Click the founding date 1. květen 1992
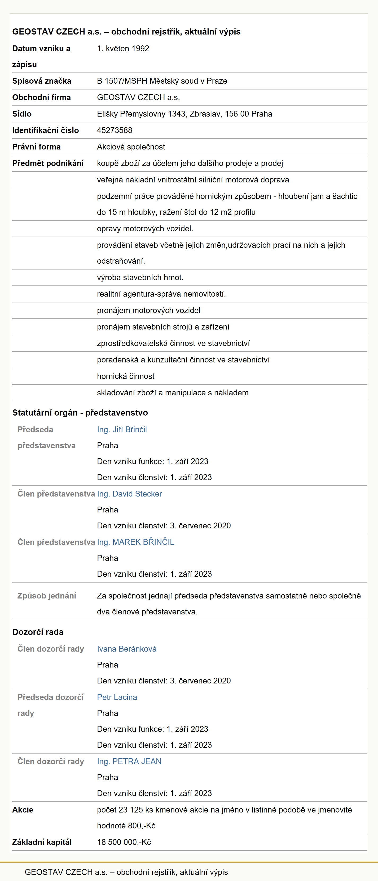 click(123, 49)
